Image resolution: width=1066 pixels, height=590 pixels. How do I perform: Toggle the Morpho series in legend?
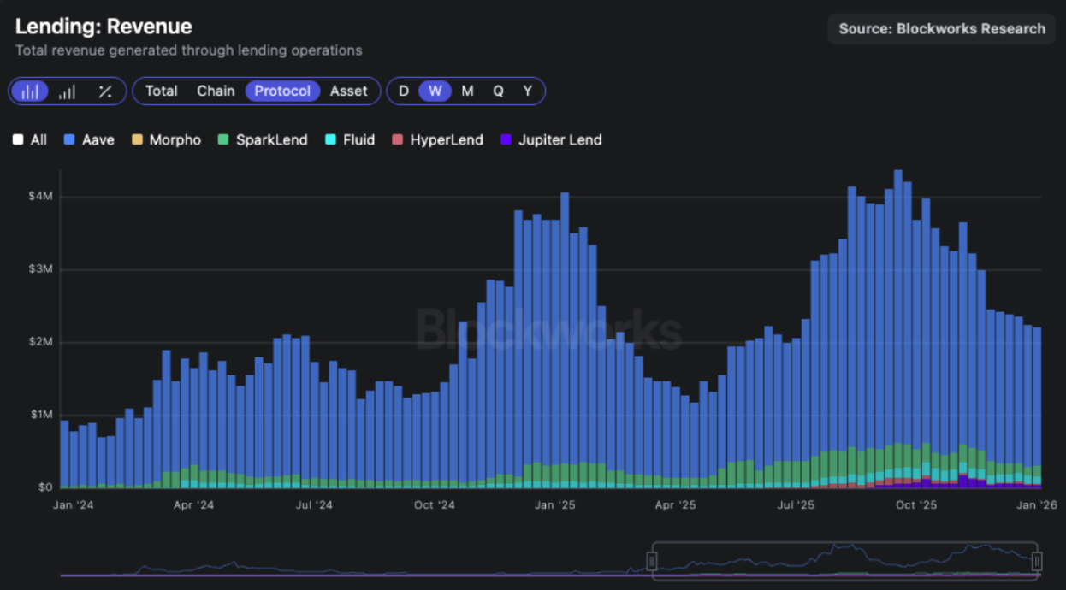(166, 139)
